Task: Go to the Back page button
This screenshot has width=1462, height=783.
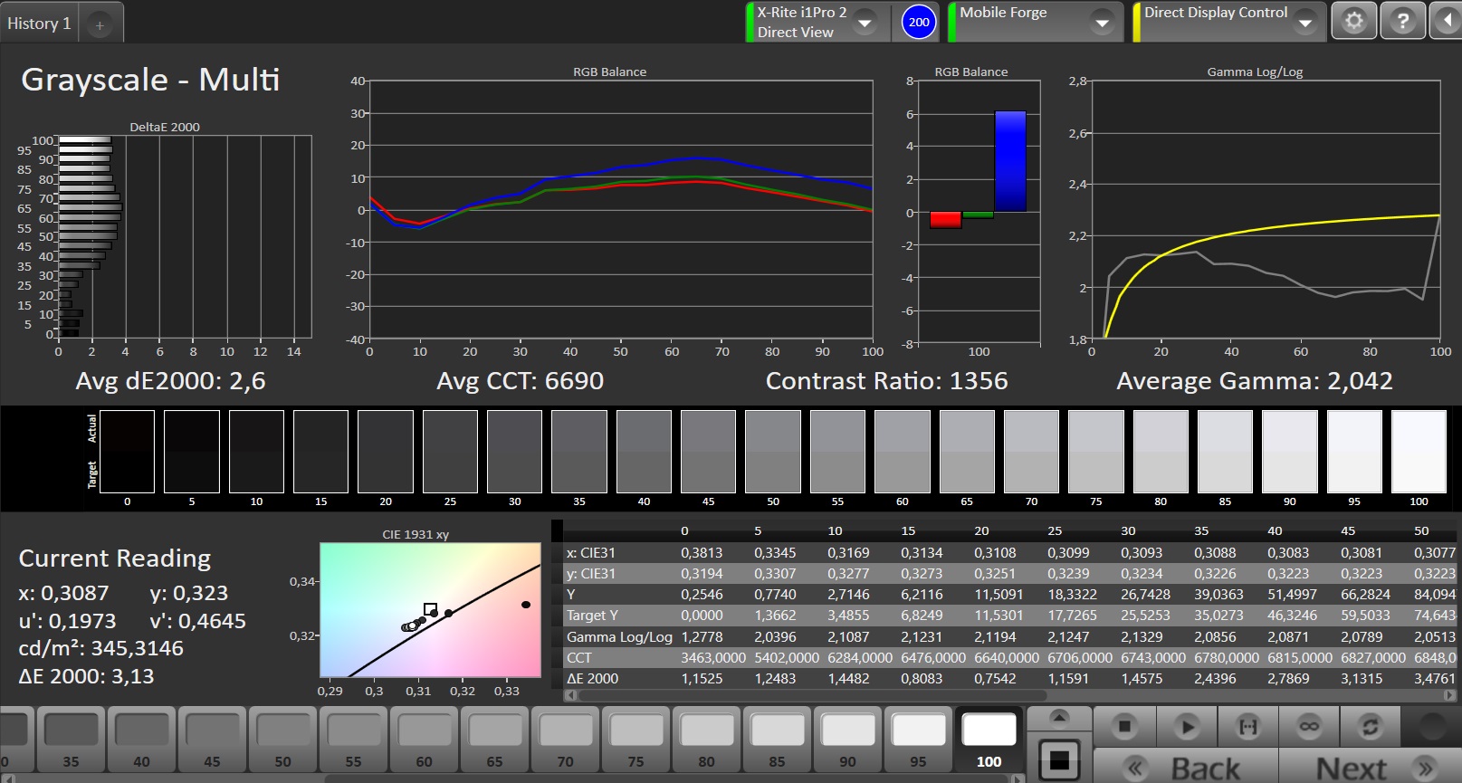Action: click(1186, 768)
